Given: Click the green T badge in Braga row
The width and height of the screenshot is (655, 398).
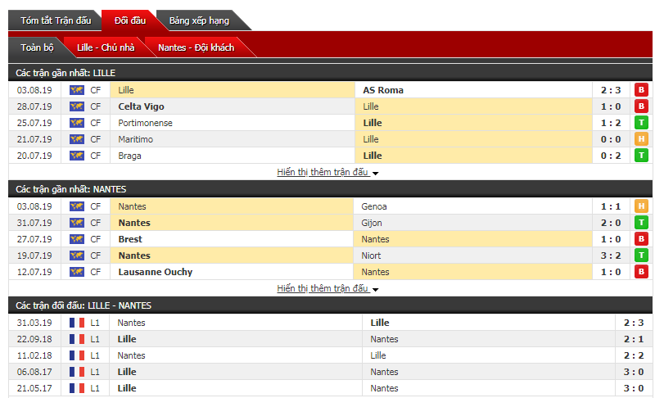Looking at the screenshot, I should click(641, 156).
